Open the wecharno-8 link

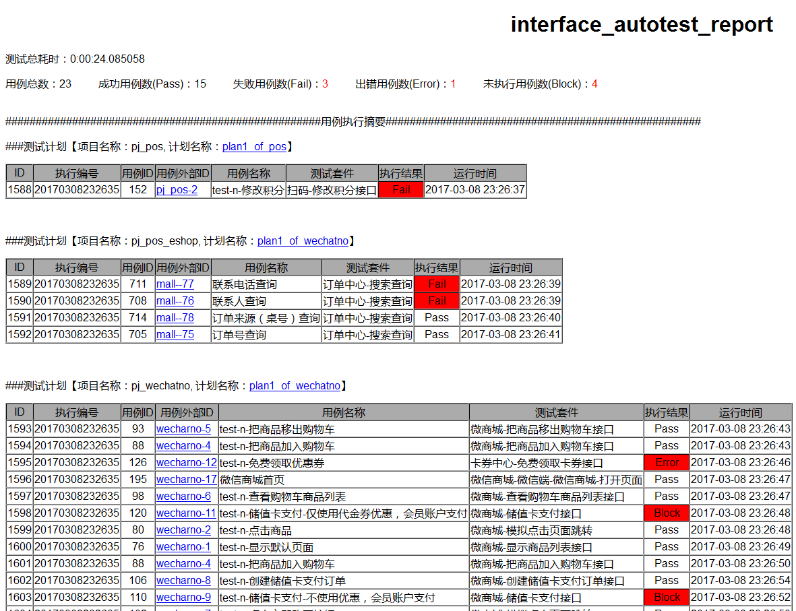tap(183, 581)
